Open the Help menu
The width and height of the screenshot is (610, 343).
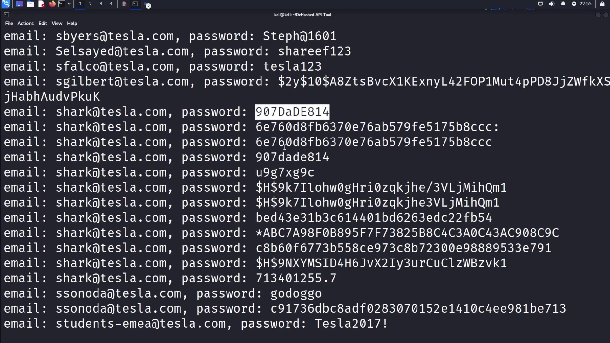pyautogui.click(x=72, y=23)
